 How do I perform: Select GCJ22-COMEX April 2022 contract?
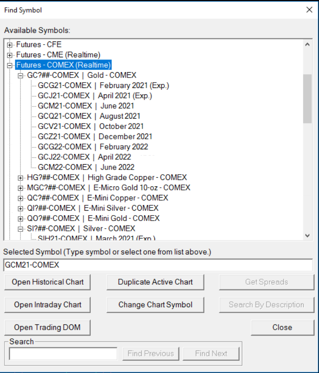[x=84, y=157]
